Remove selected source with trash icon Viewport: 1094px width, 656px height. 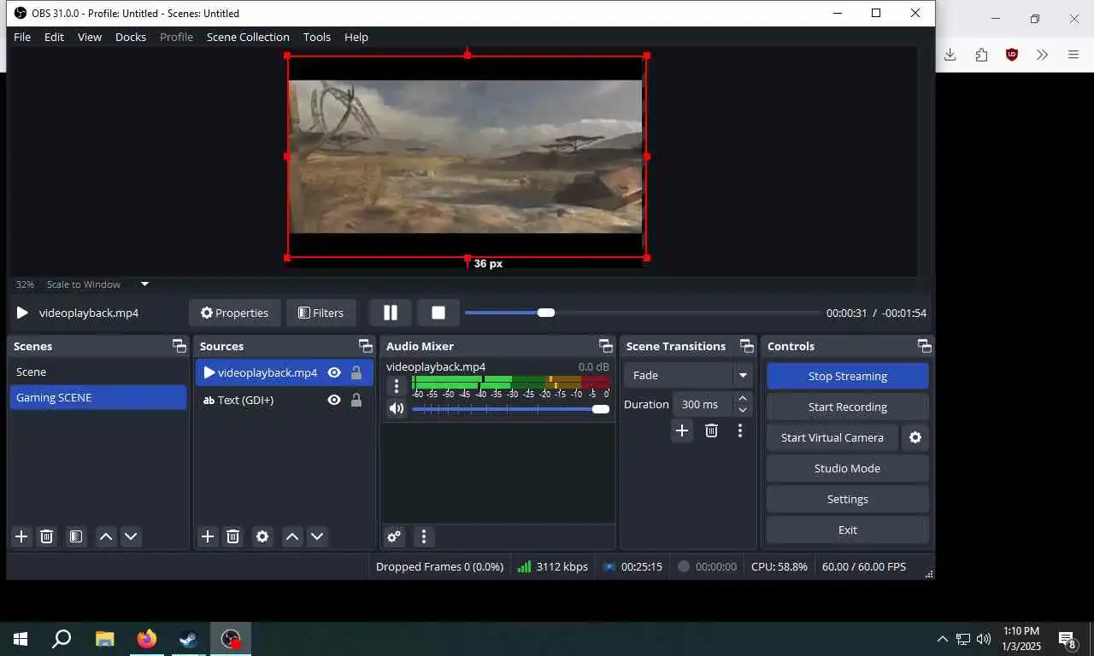click(x=232, y=536)
